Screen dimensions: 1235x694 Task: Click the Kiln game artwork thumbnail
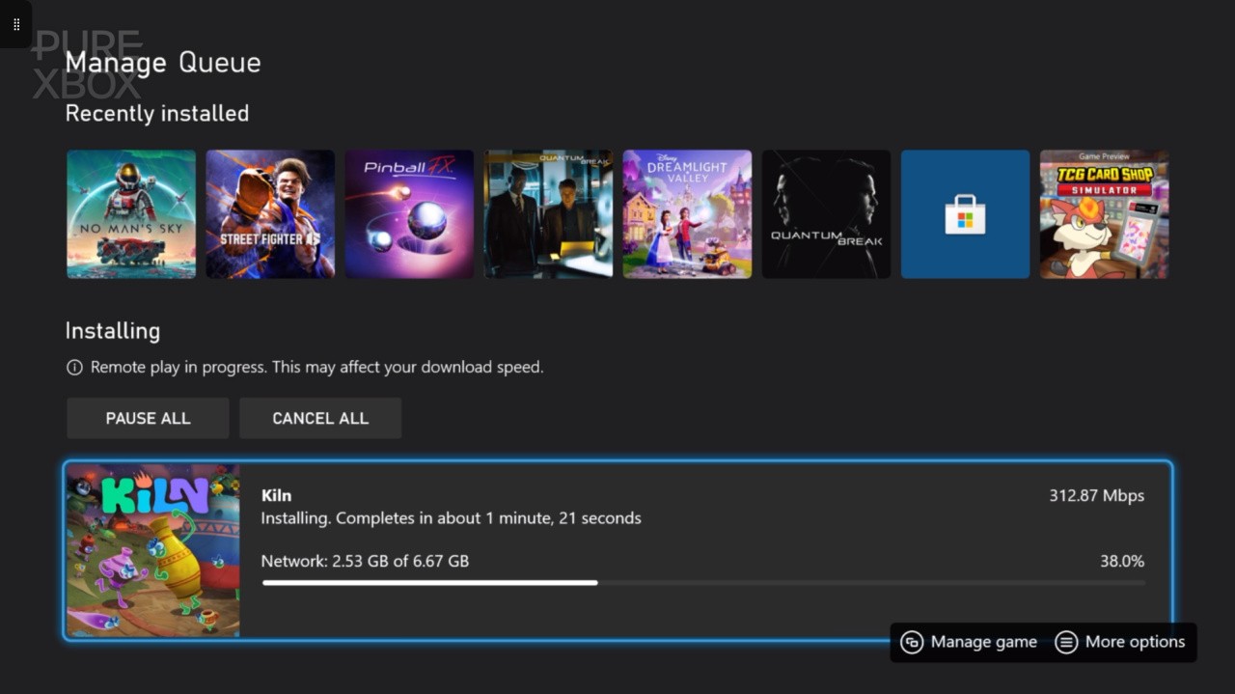pos(152,550)
